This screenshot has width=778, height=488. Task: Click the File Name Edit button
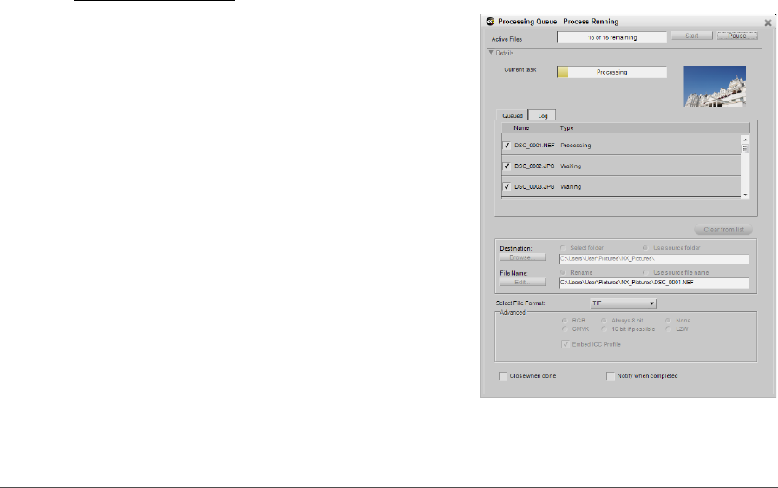[x=522, y=283]
